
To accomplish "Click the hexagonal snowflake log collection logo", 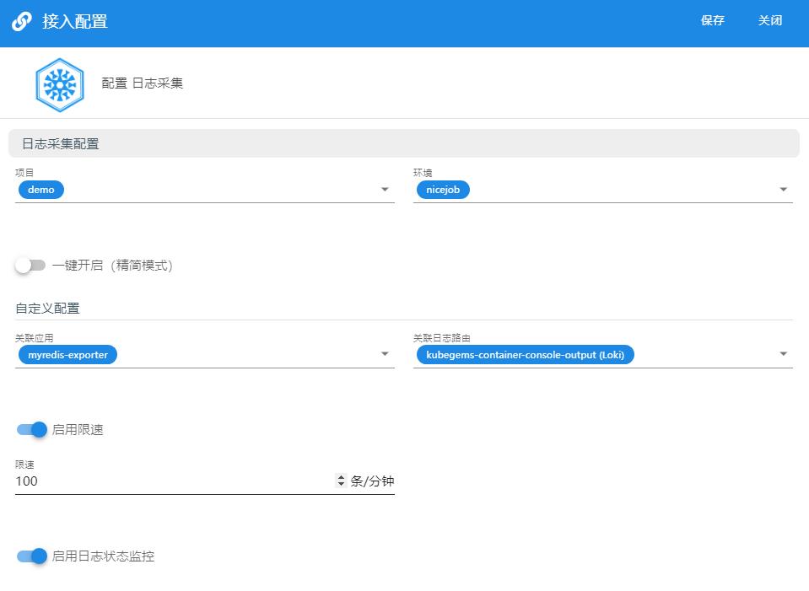I will (x=60, y=84).
